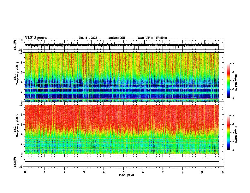Click the time axis tick label "4"
This screenshot has width=250, height=193.
click(104, 172)
